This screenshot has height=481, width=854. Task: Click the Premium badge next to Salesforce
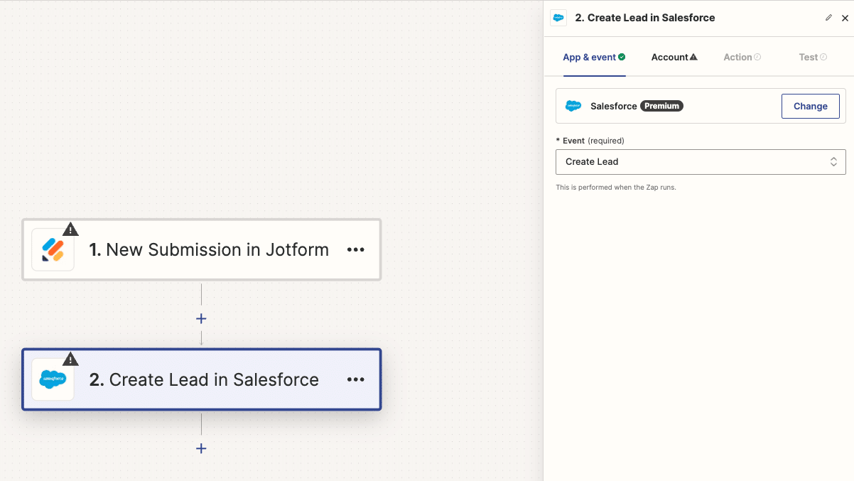click(661, 106)
